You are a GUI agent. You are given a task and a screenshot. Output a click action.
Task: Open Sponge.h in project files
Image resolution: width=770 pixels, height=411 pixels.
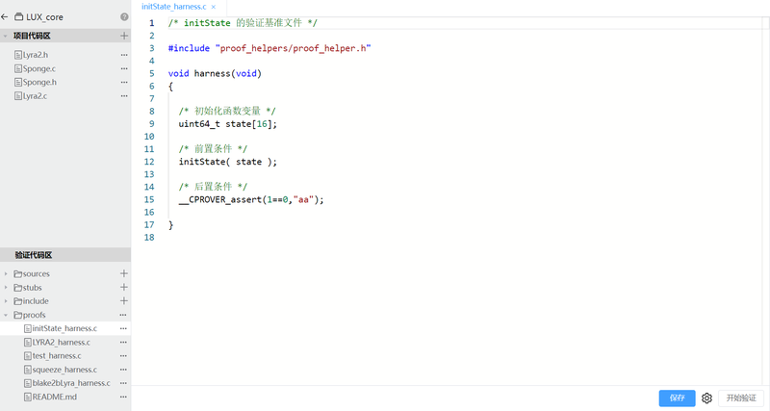pyautogui.click(x=36, y=82)
